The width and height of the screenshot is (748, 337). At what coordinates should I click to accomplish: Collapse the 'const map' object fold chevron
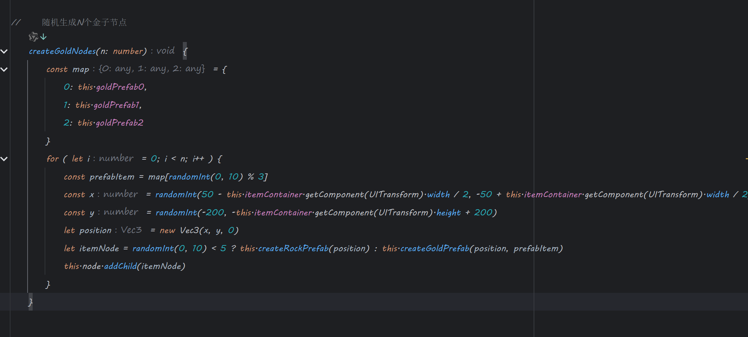coord(4,69)
